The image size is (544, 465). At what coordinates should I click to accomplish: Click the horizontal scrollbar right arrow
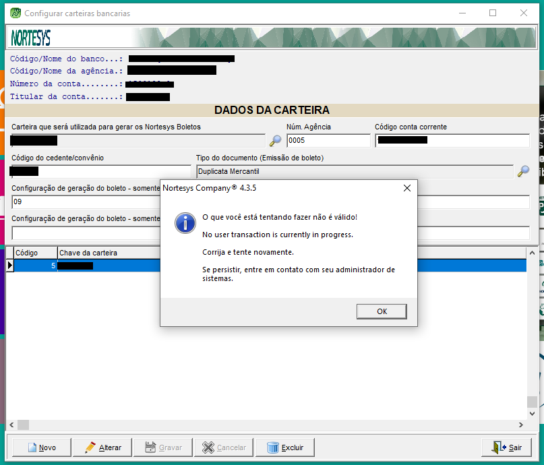[x=521, y=425]
